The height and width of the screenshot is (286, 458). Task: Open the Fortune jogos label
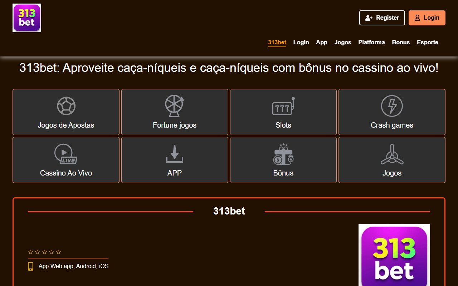tap(175, 125)
